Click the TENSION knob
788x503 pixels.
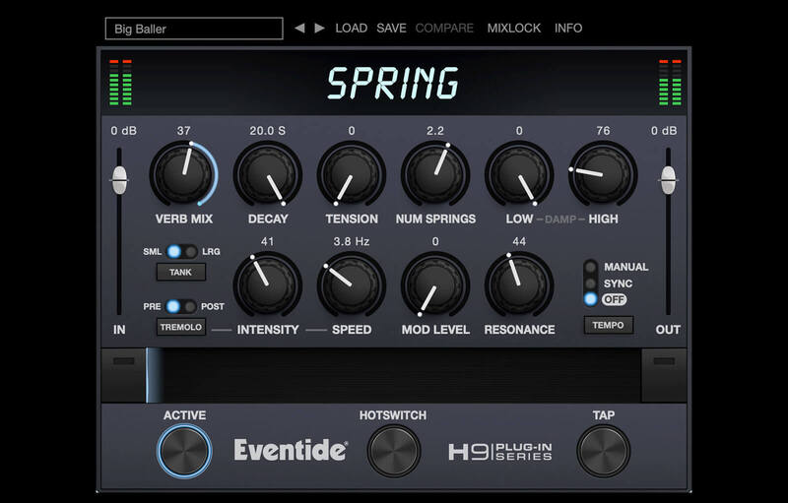[352, 174]
